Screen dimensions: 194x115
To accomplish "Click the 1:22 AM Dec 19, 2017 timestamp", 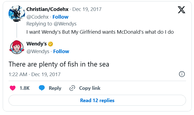I will [x=35, y=74].
